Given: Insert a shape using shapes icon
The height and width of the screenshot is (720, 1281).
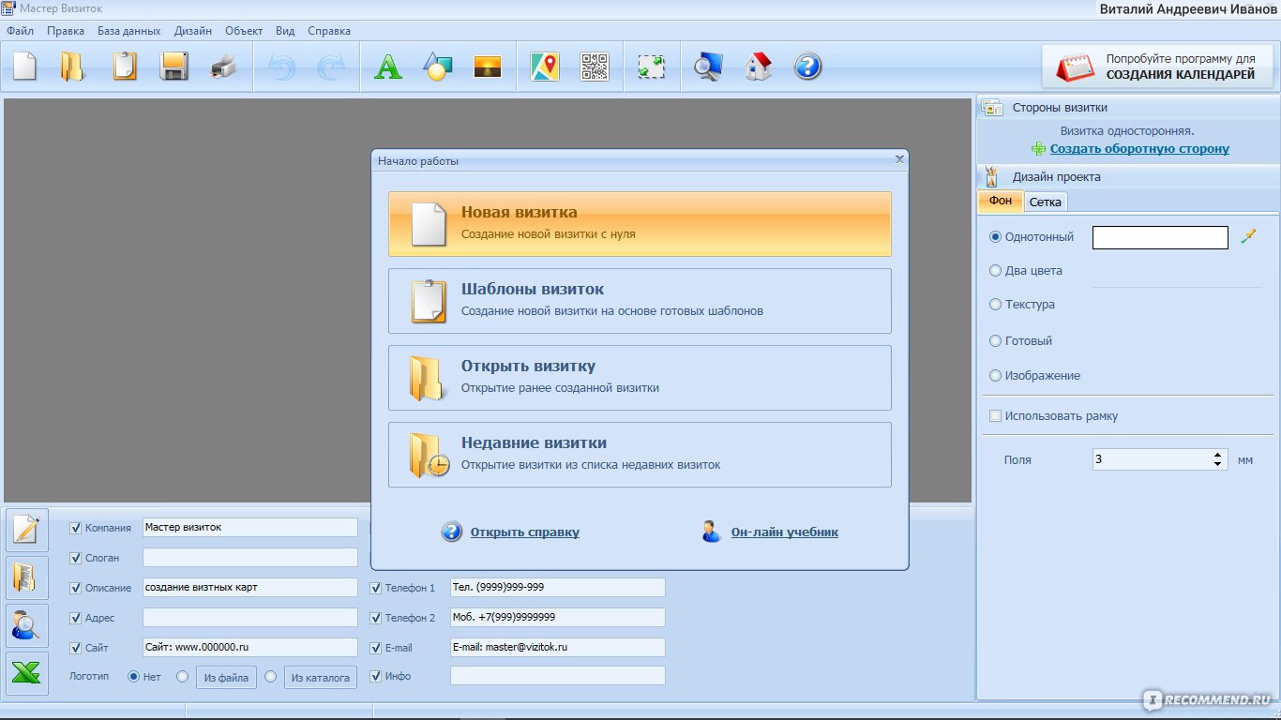Looking at the screenshot, I should 438,67.
